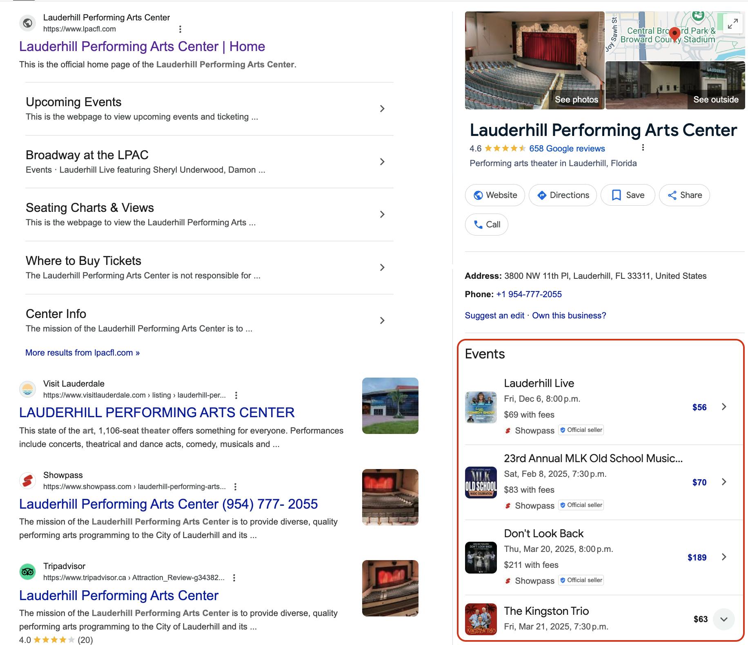
Task: Click the Don't Look Back poster thumbnail
Action: click(x=481, y=558)
